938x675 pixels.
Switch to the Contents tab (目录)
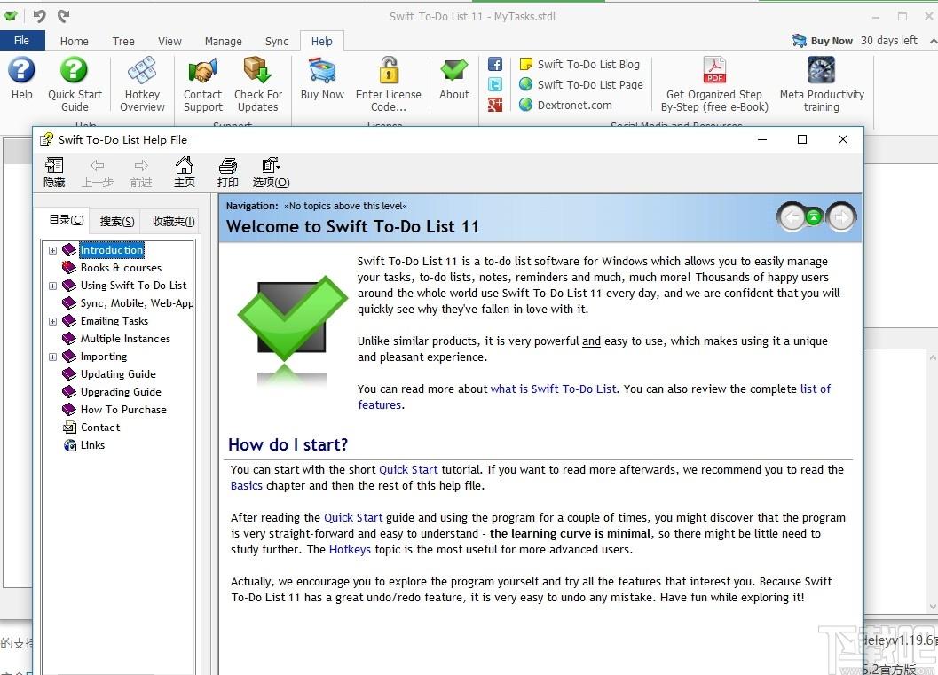[x=67, y=220]
